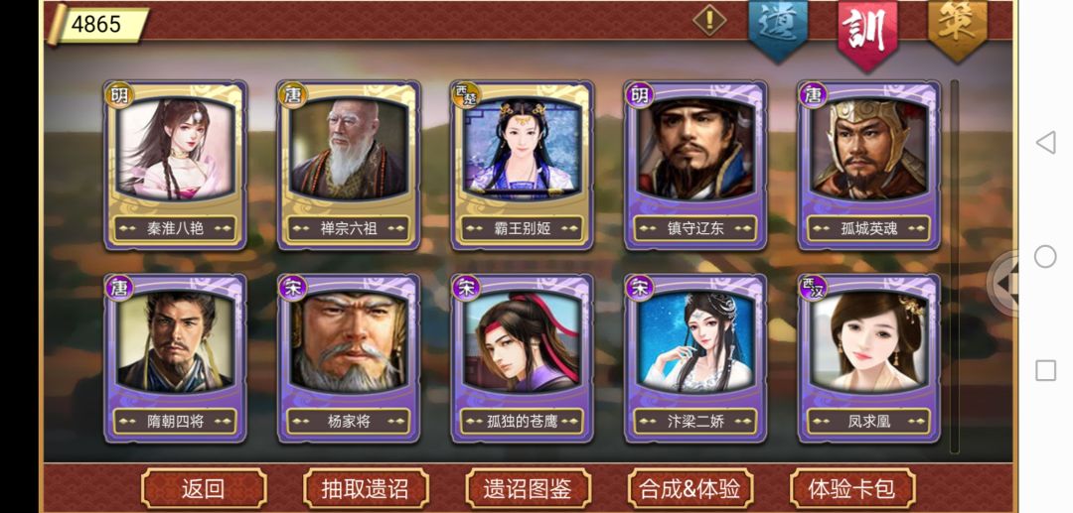Click the 抽取遗诏 button

[366, 489]
